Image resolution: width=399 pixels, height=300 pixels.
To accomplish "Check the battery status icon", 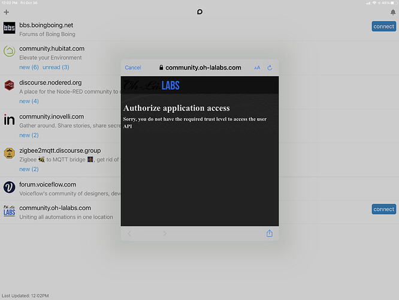I will (x=392, y=3).
